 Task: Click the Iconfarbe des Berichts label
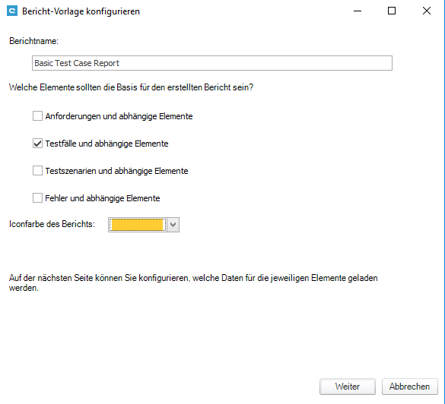click(52, 224)
